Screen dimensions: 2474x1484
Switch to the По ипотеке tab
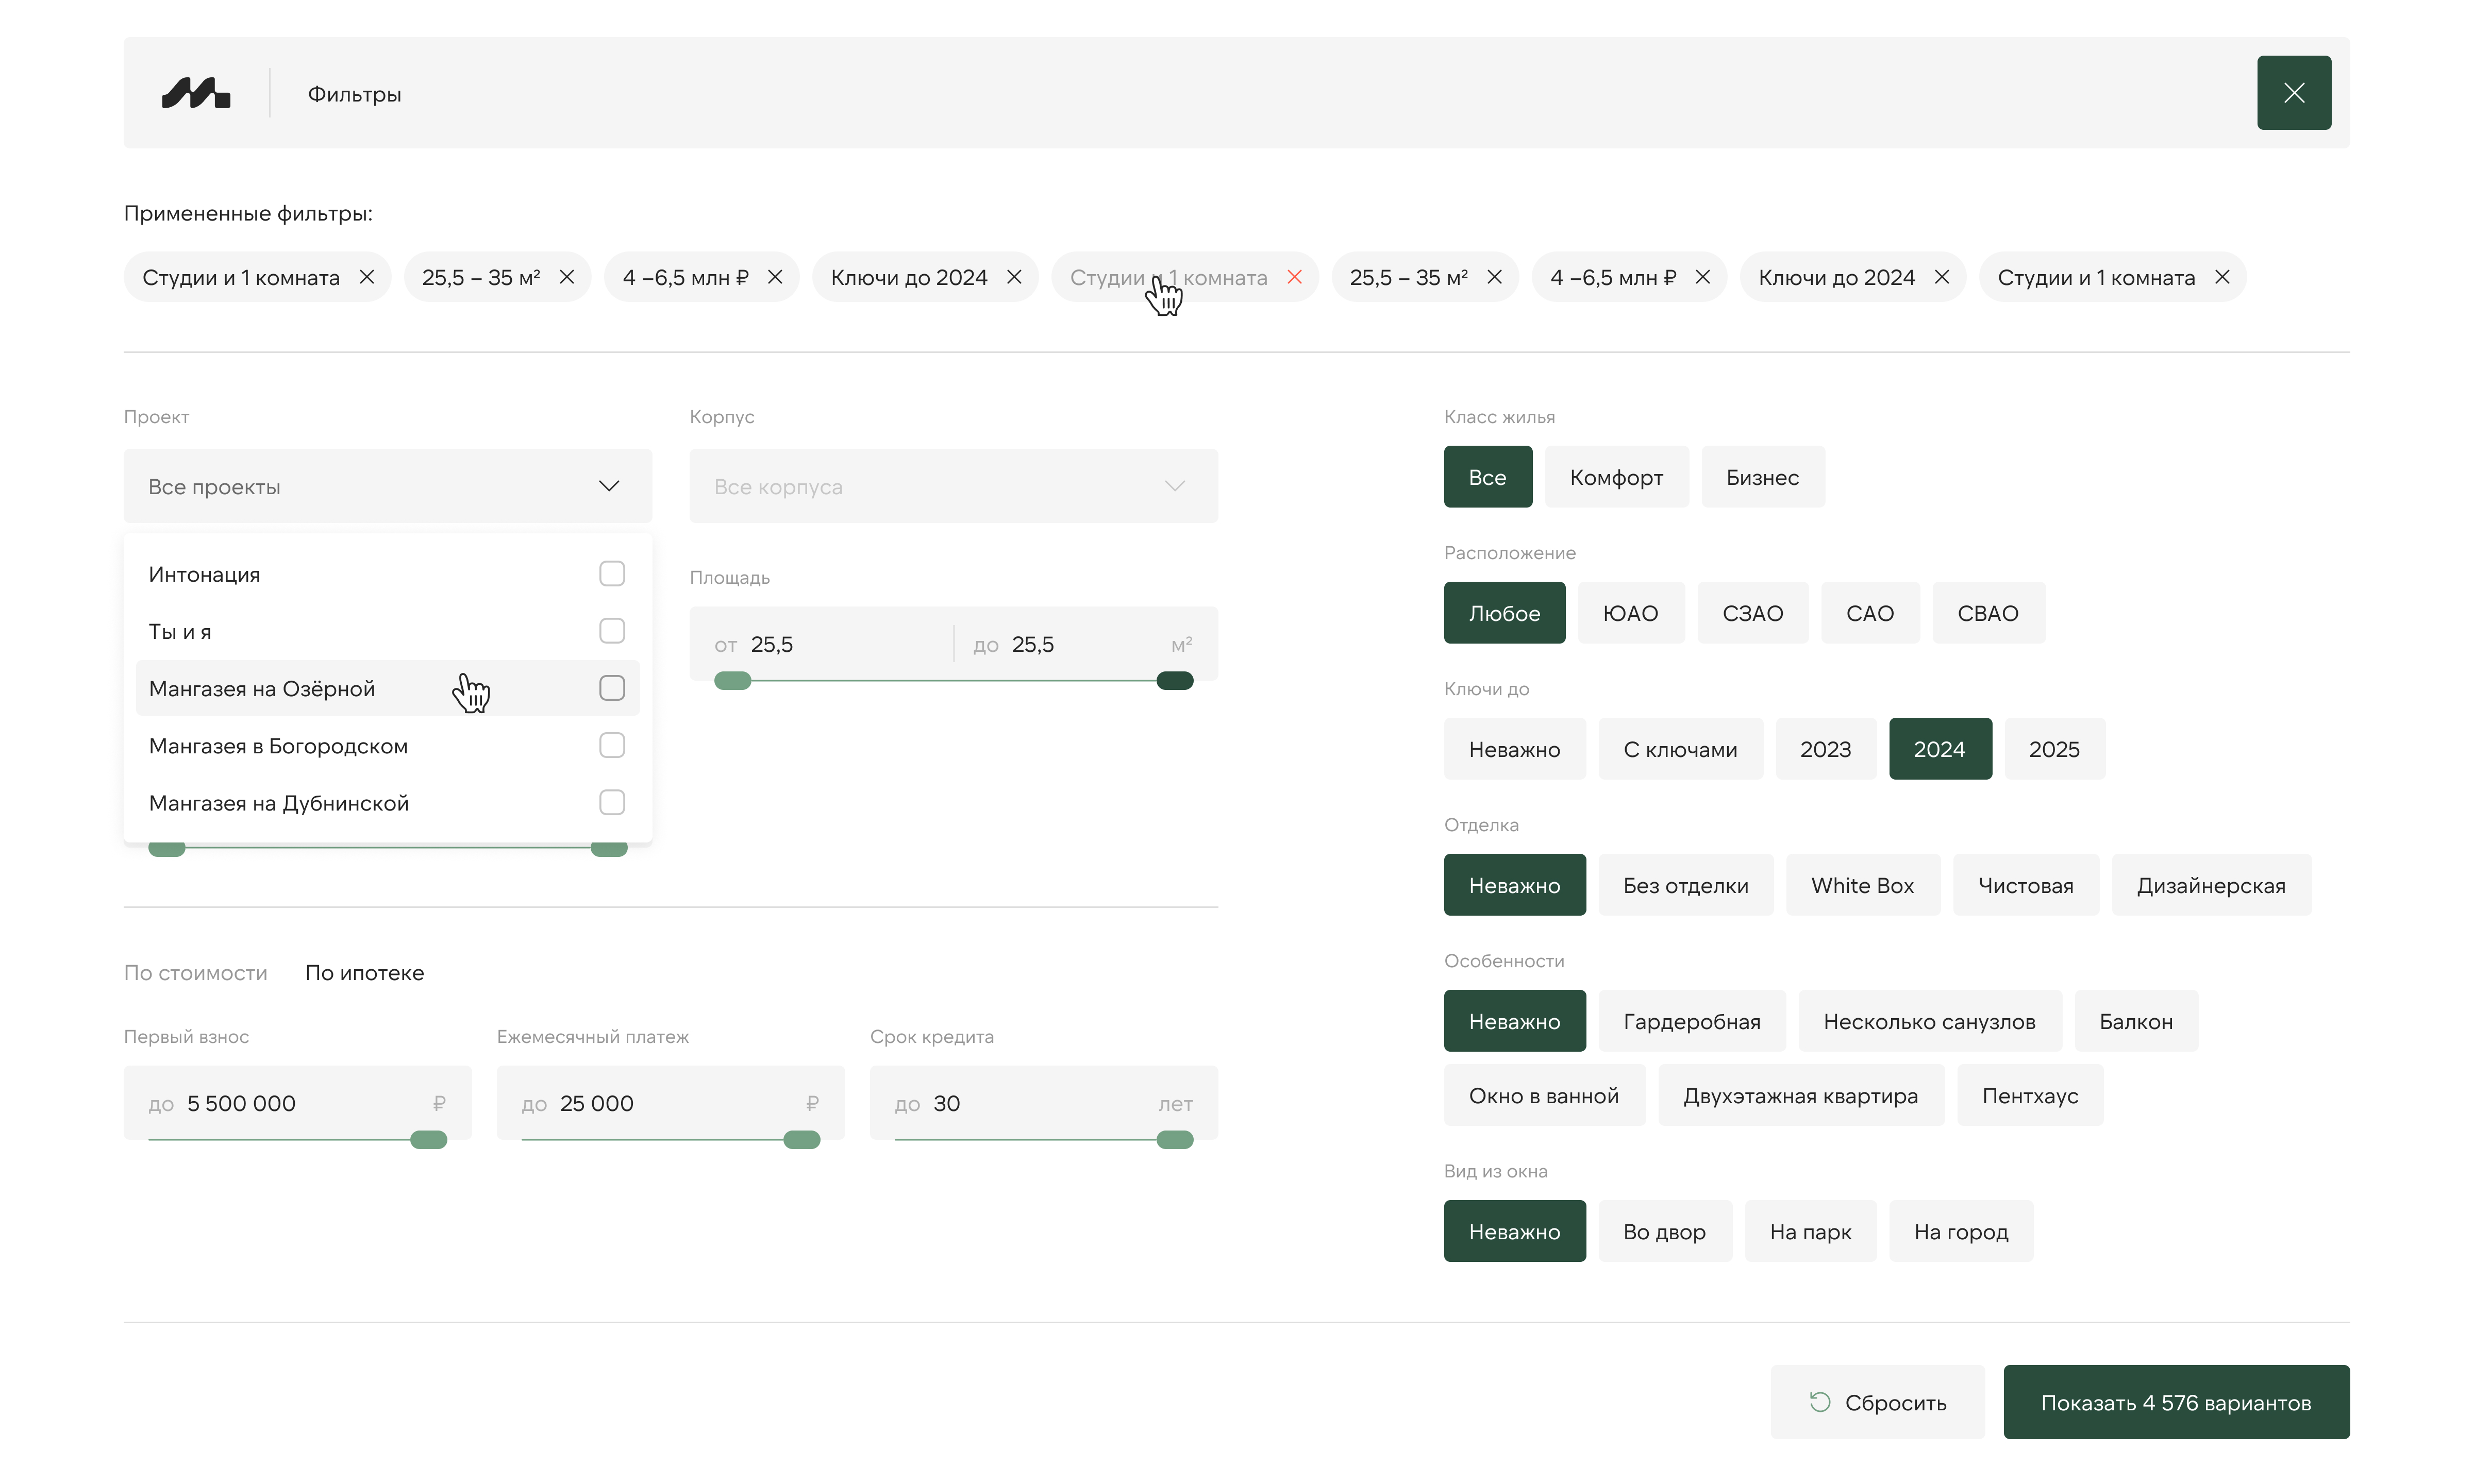364,973
